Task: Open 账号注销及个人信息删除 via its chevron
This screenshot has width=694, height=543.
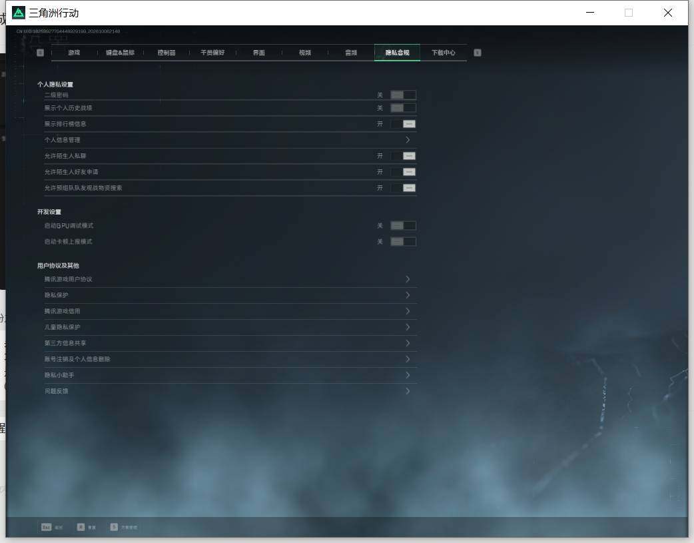Action: tap(408, 358)
